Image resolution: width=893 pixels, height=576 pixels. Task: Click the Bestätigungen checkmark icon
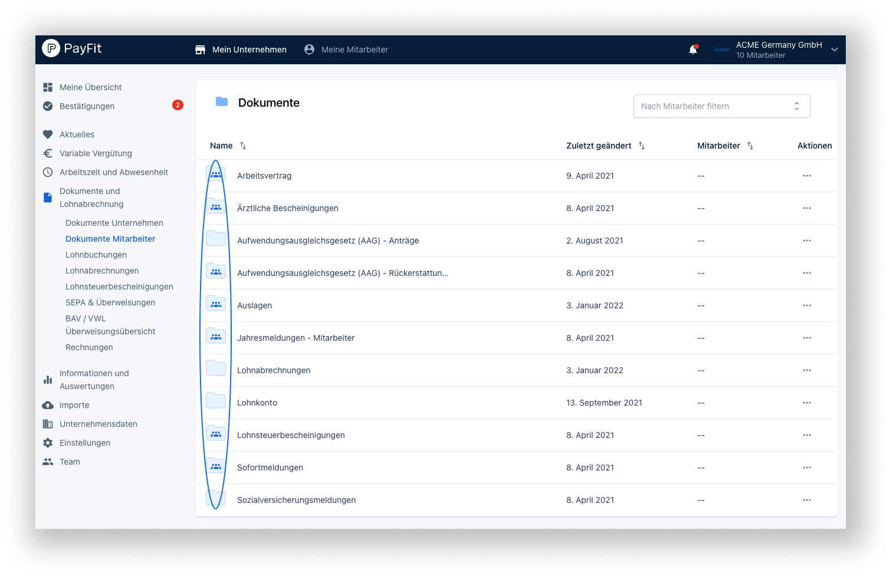click(x=48, y=106)
